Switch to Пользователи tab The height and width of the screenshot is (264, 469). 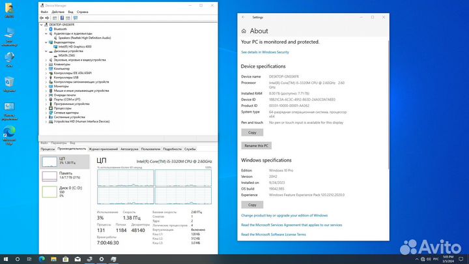(x=150, y=149)
